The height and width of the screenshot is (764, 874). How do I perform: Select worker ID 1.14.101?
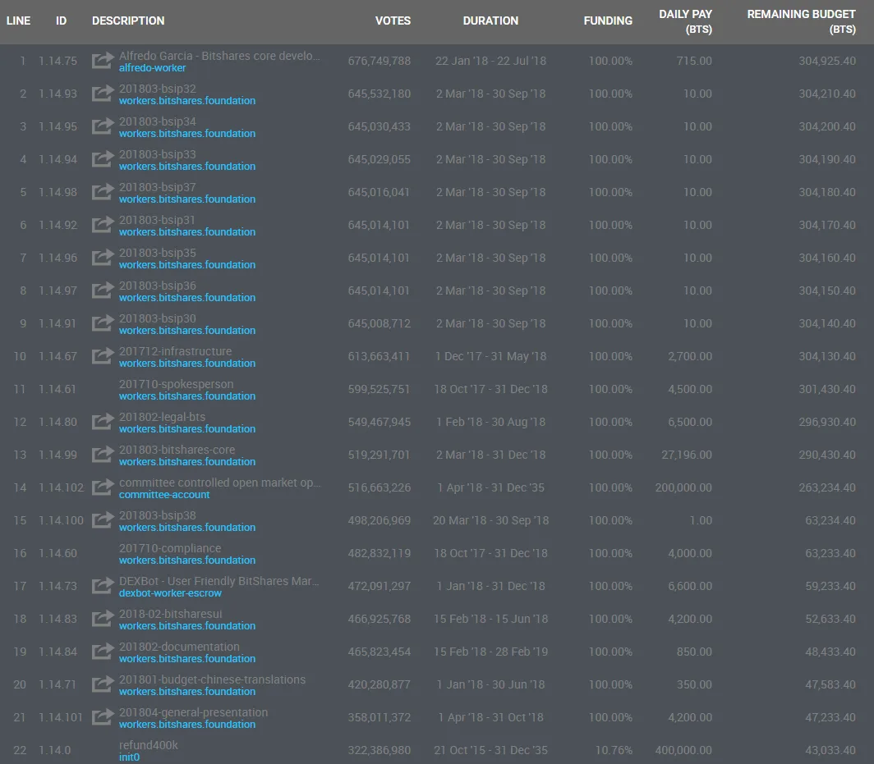(x=61, y=718)
